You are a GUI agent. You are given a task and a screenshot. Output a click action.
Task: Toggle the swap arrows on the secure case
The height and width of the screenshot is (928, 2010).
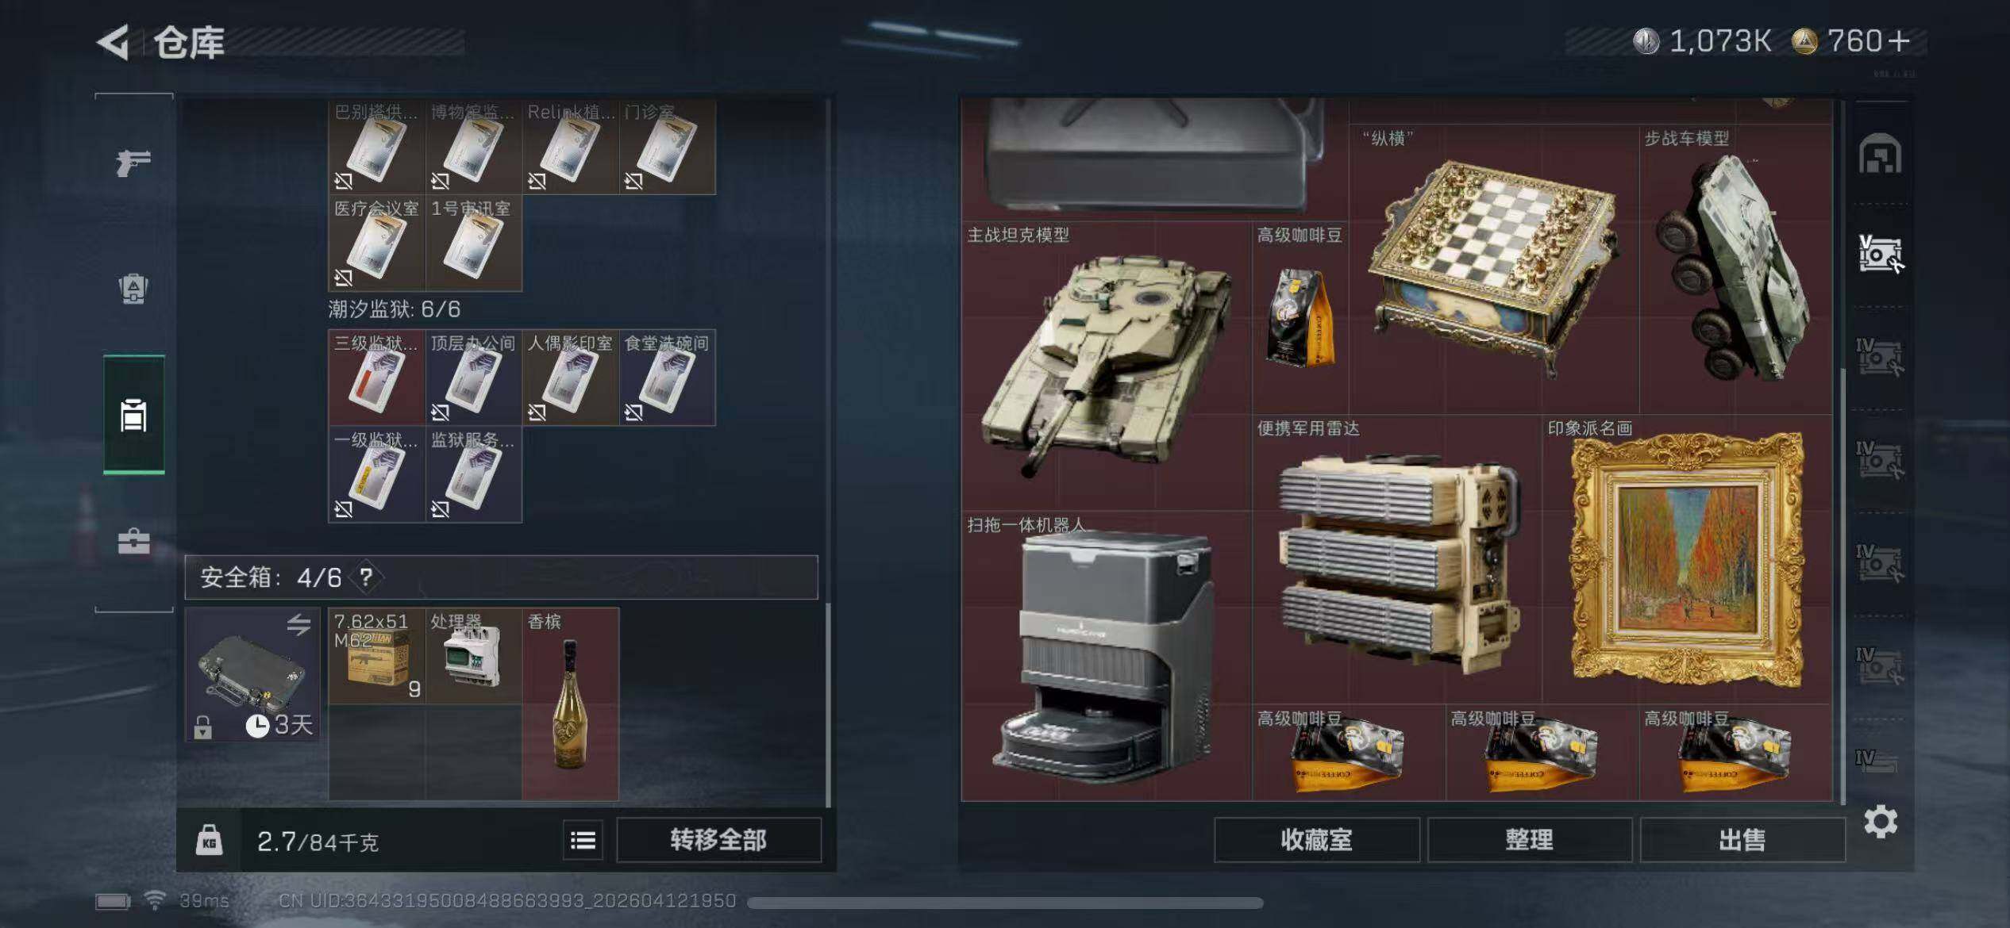[x=298, y=624]
